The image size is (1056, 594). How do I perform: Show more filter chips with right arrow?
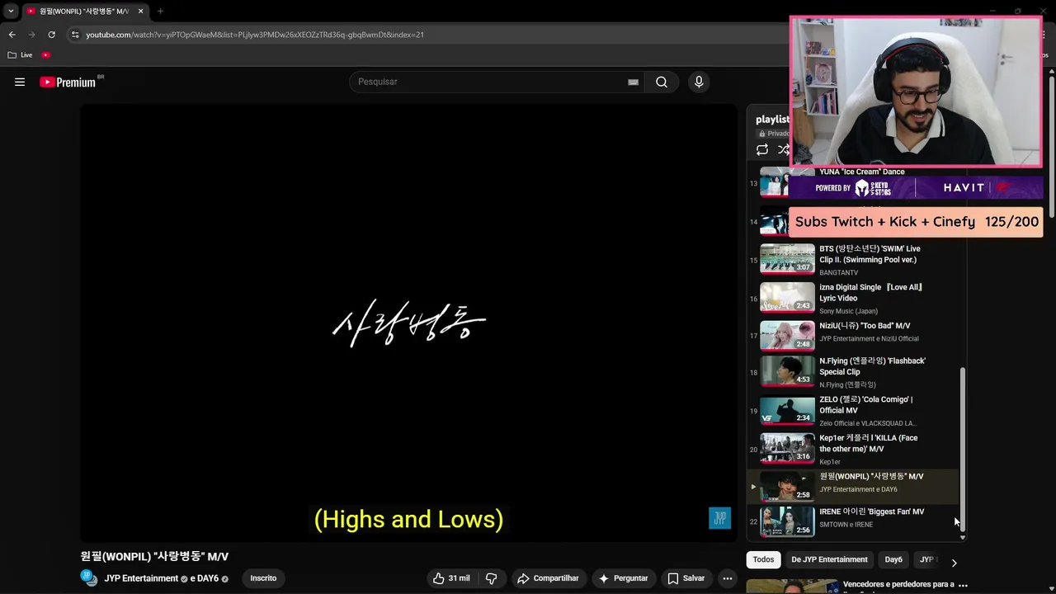tap(954, 563)
